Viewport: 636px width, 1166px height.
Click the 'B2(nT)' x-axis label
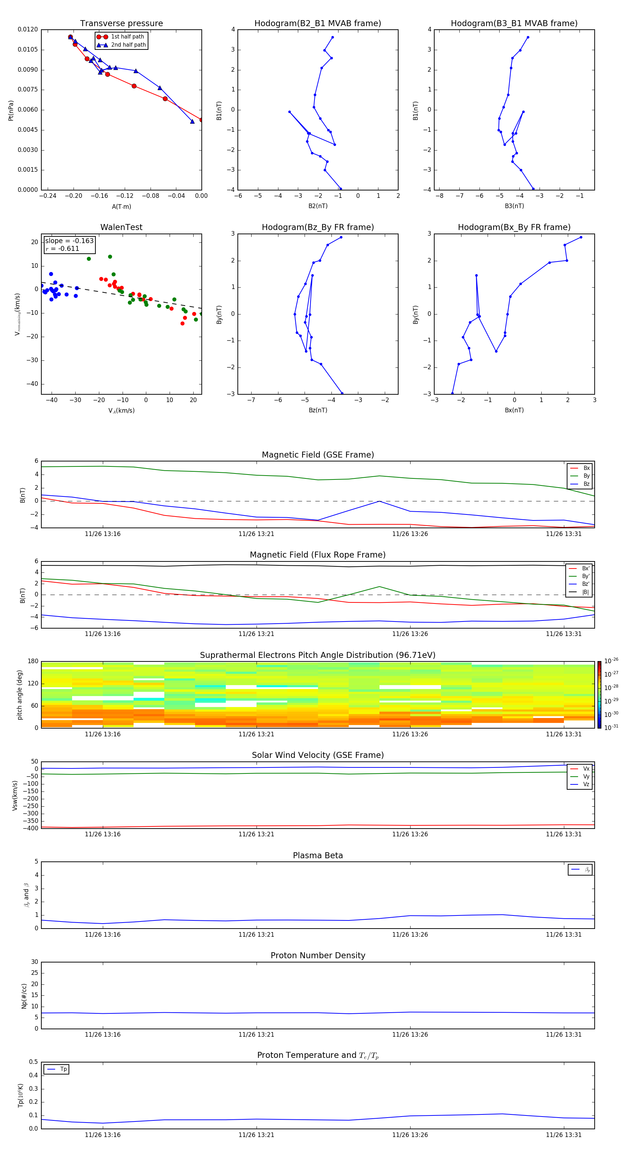point(318,206)
